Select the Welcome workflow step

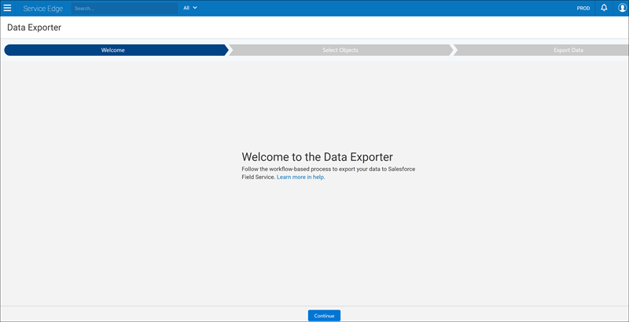(116, 50)
